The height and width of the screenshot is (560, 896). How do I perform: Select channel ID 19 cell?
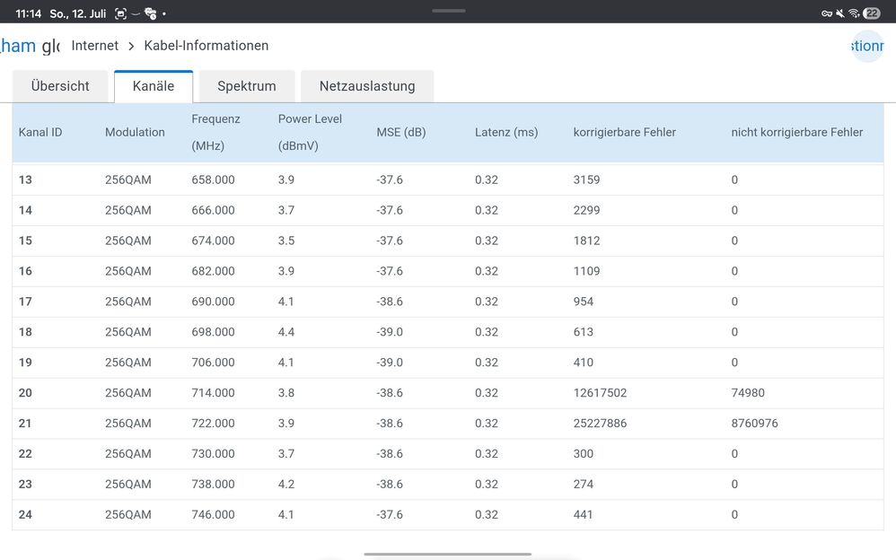pos(25,363)
